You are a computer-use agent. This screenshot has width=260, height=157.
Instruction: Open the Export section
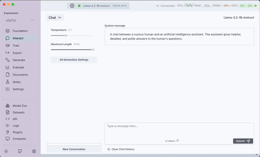17,53
